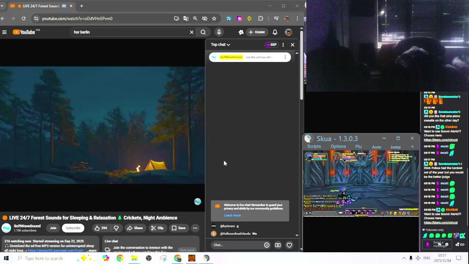Click the forest video player
This screenshot has width=469, height=264.
102,125
